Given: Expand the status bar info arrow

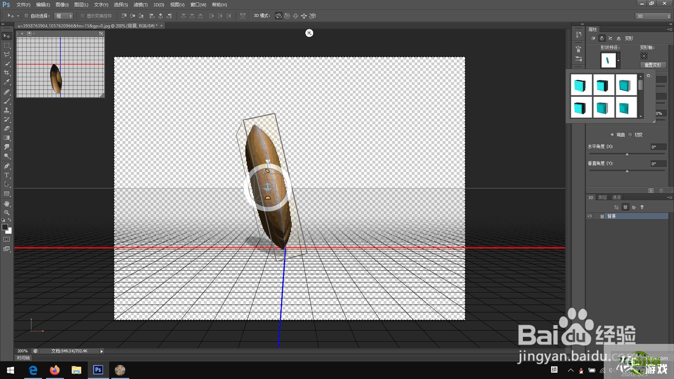Looking at the screenshot, I should pyautogui.click(x=102, y=351).
